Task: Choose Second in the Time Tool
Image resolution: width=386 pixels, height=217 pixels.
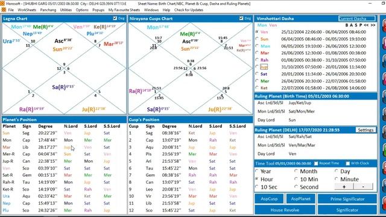Action: 296,187
